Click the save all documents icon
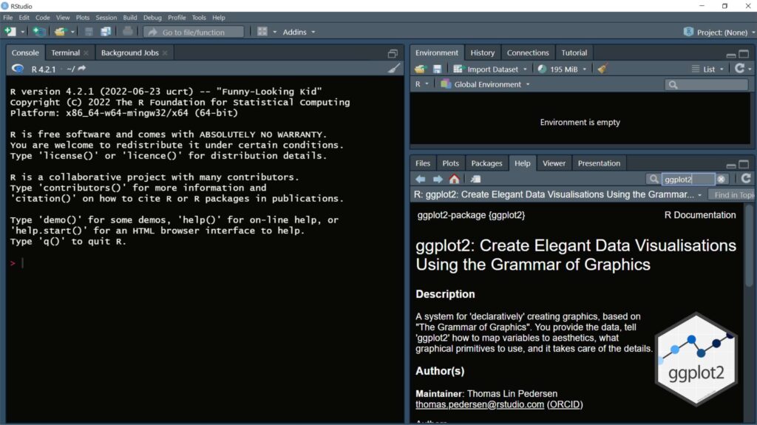The image size is (757, 425). pyautogui.click(x=106, y=32)
